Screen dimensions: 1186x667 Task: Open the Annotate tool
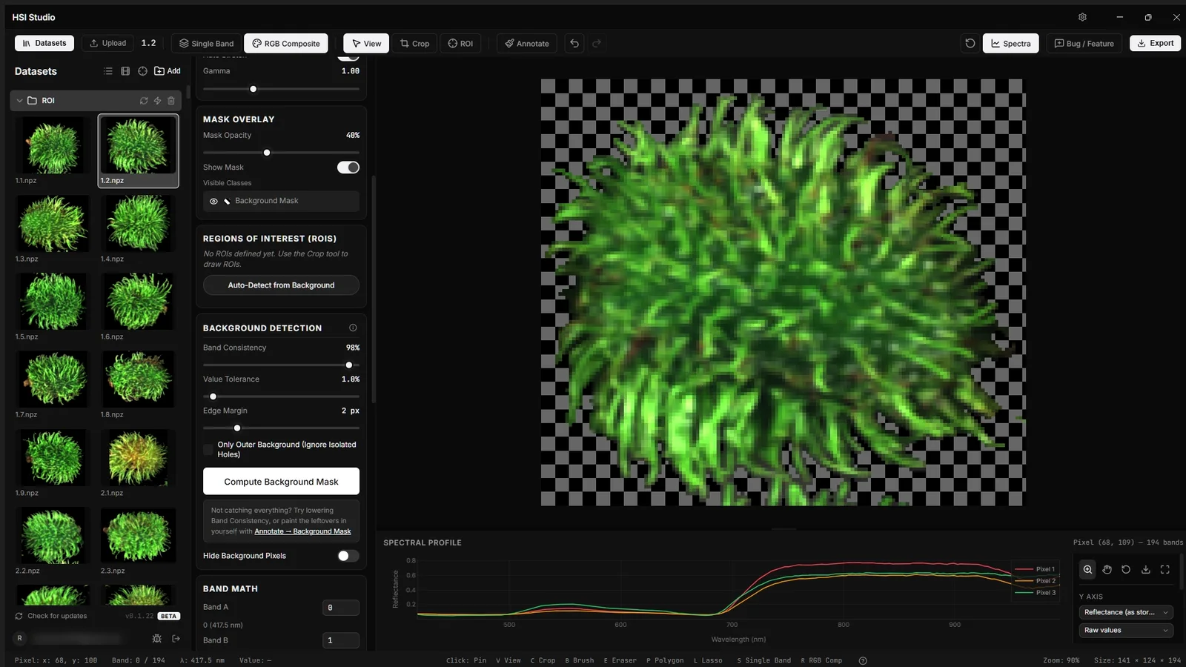pos(527,44)
